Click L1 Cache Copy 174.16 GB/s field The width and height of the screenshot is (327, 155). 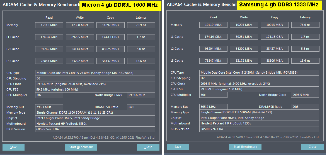[275, 37]
